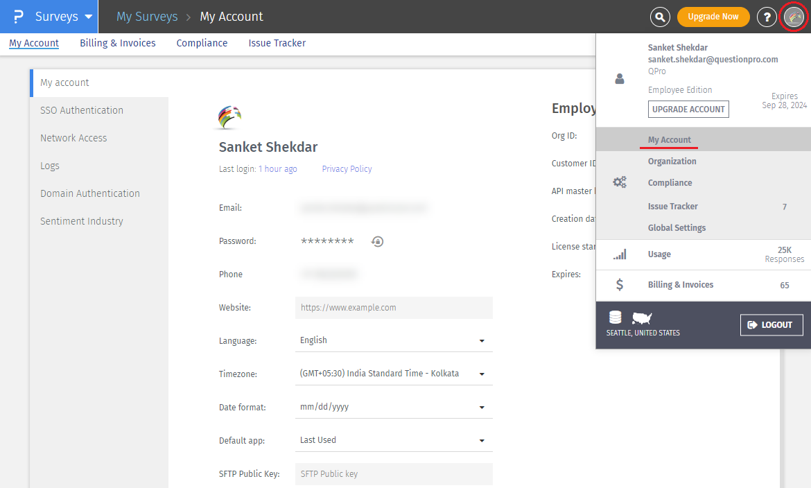Screen dimensions: 811x488
Task: Click the database stack icon
Action: tap(615, 317)
